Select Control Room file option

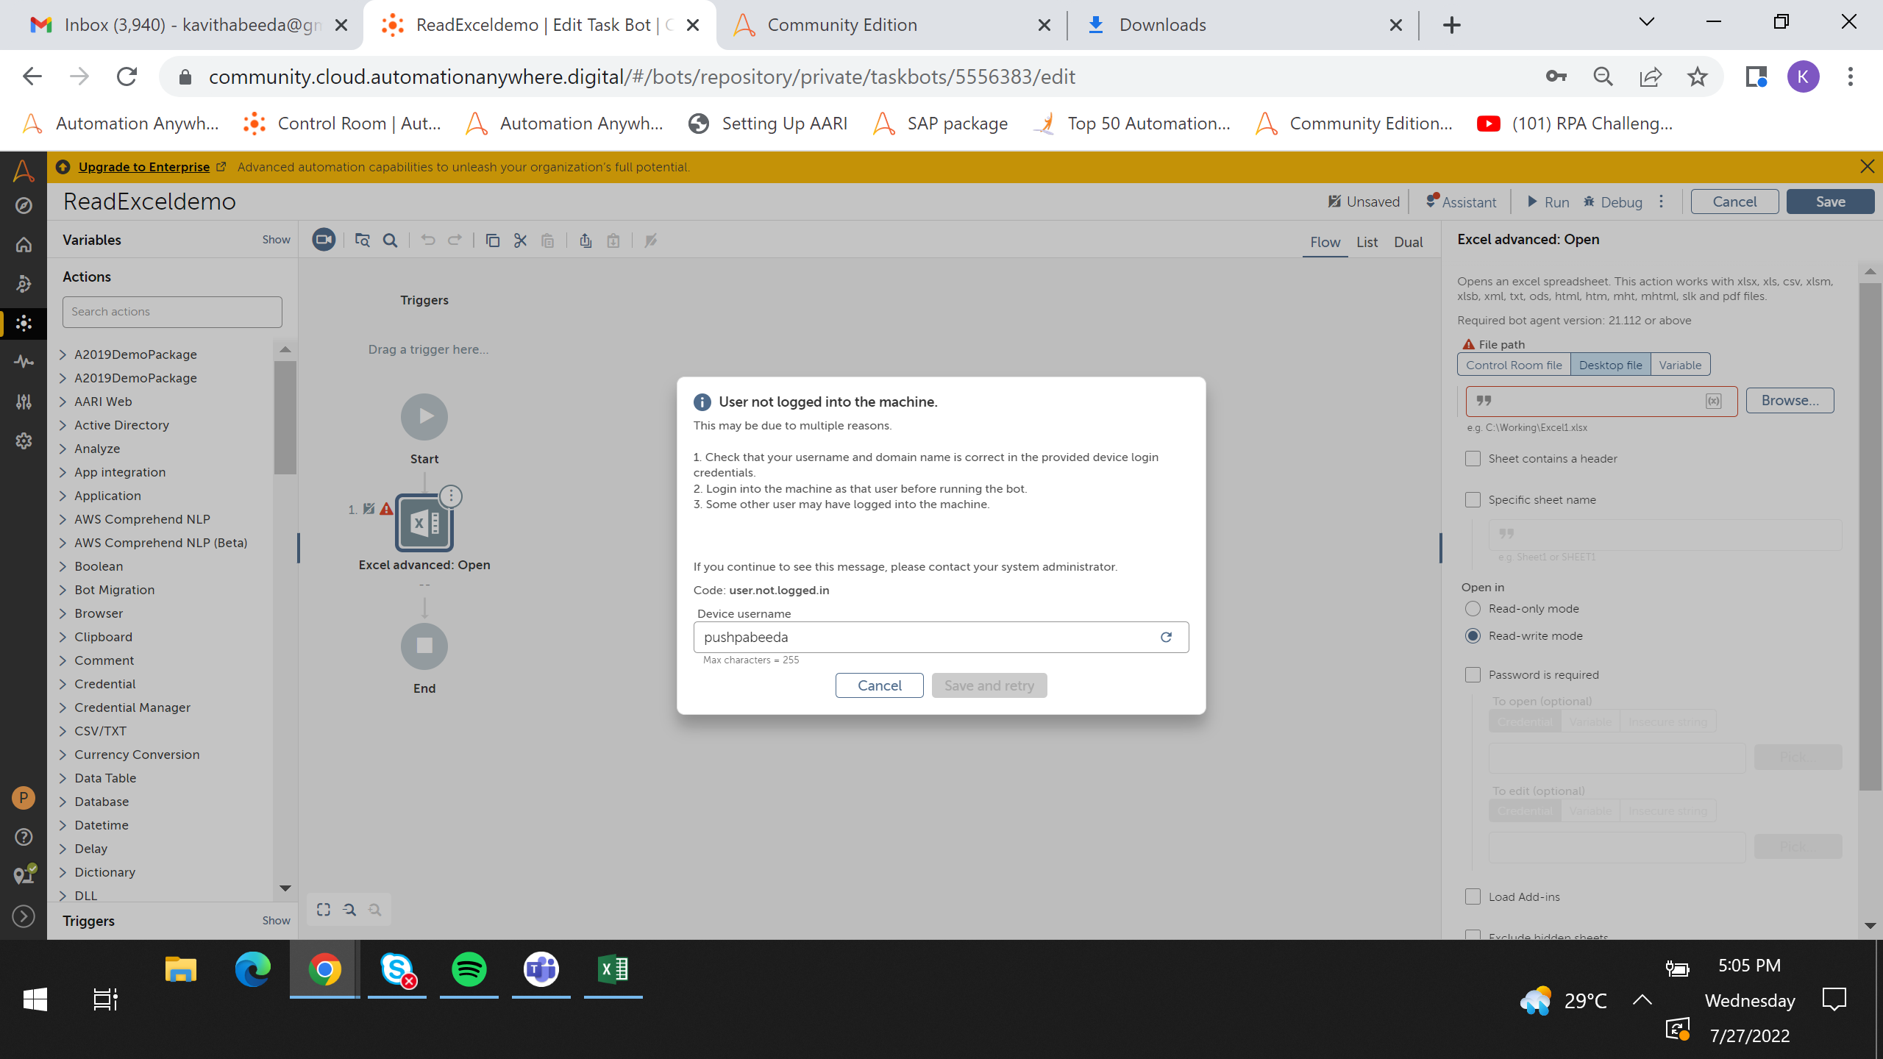[x=1514, y=365]
